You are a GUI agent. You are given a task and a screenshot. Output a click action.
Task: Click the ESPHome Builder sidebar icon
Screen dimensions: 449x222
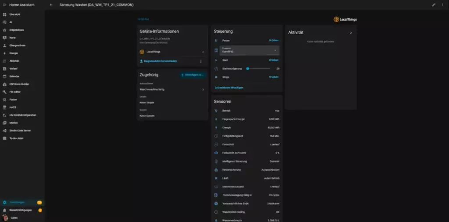coord(4,84)
